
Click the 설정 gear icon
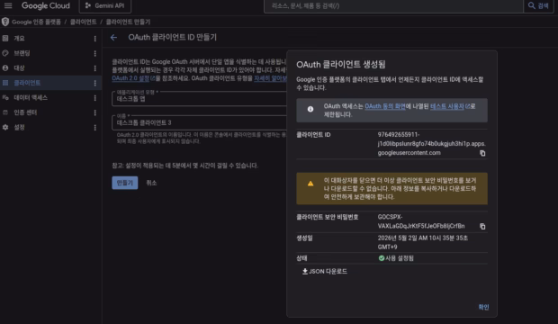point(5,127)
